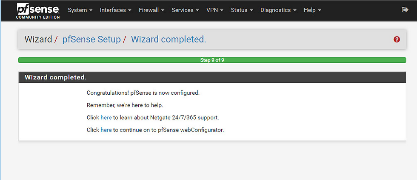Expand the System dropdown menu
417x180 pixels.
coord(80,10)
